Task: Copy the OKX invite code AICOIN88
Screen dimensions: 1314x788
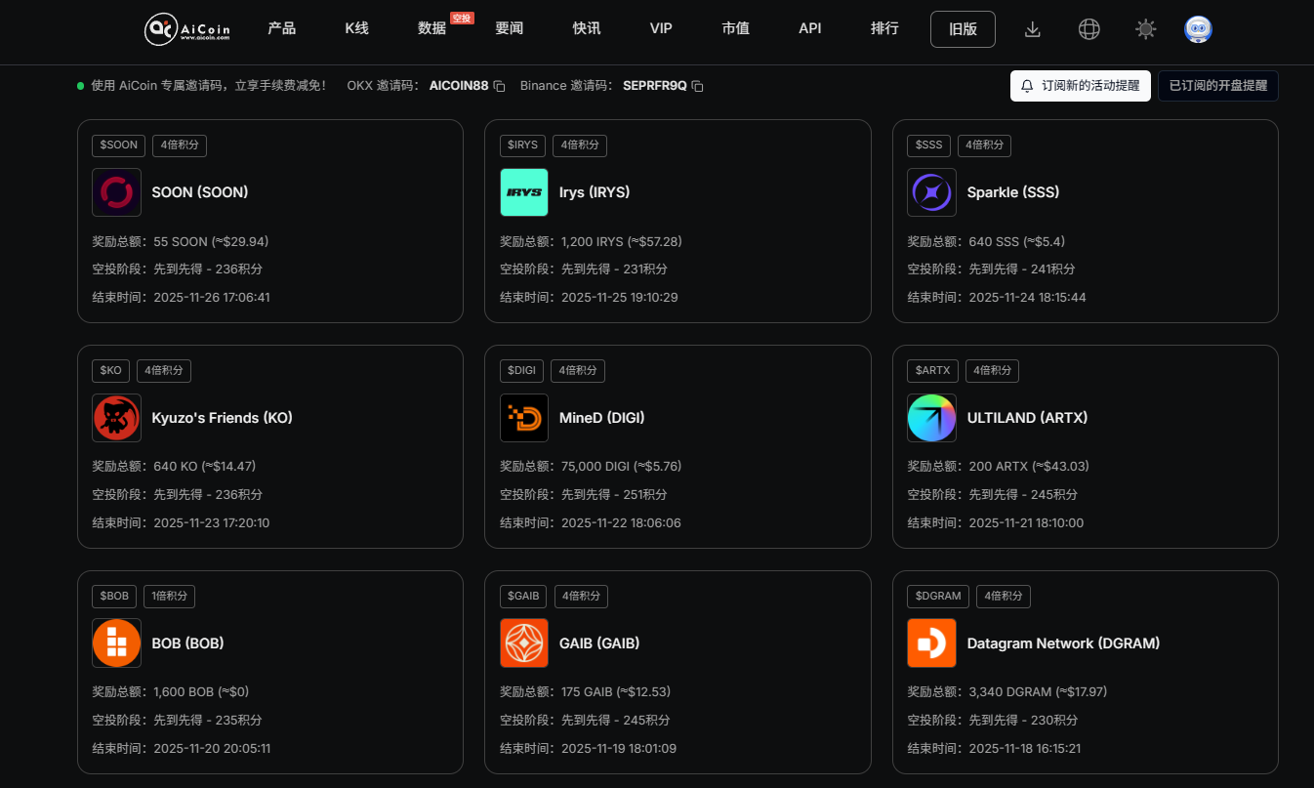Action: click(x=501, y=86)
